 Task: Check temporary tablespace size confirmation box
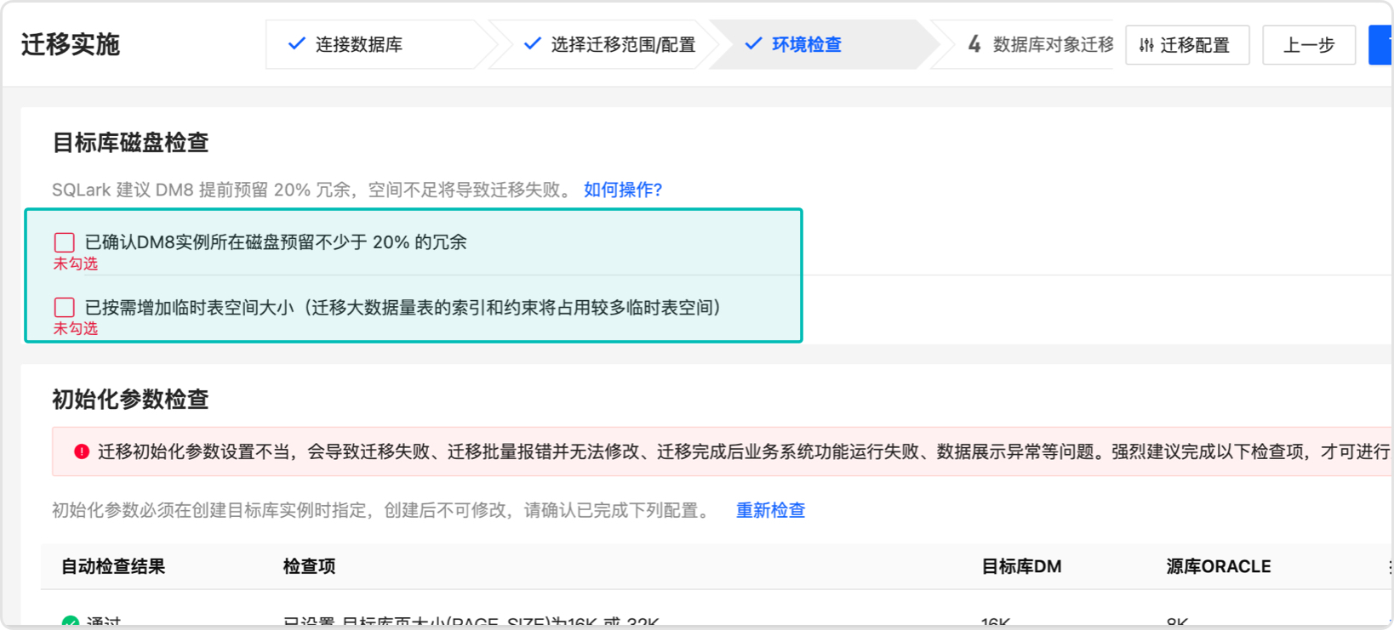click(65, 307)
